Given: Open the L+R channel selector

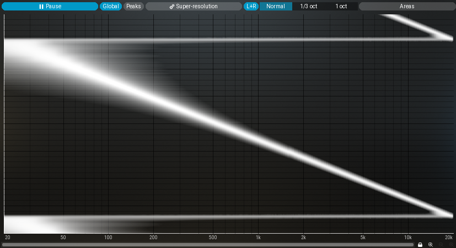Looking at the screenshot, I should (x=251, y=6).
